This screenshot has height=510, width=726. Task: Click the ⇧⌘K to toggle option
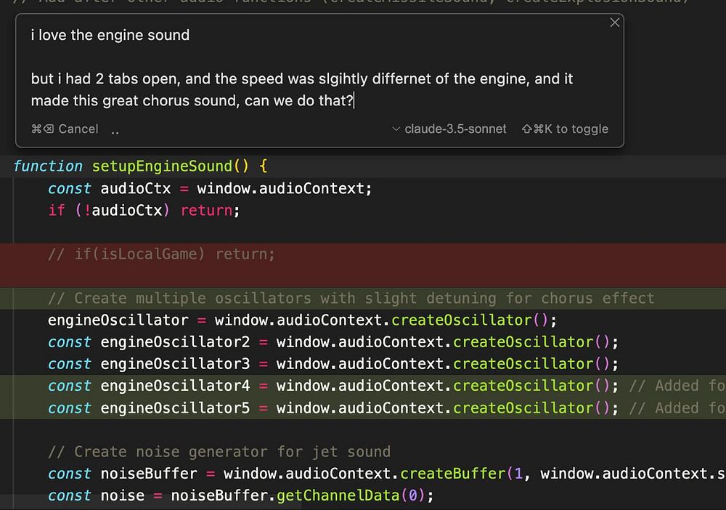coord(565,129)
